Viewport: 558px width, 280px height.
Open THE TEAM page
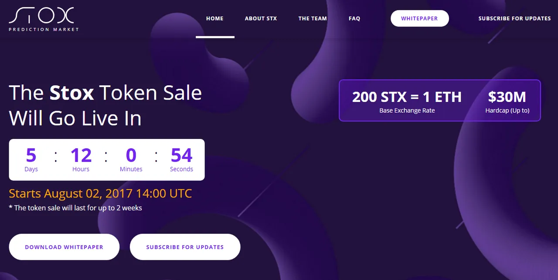313,18
